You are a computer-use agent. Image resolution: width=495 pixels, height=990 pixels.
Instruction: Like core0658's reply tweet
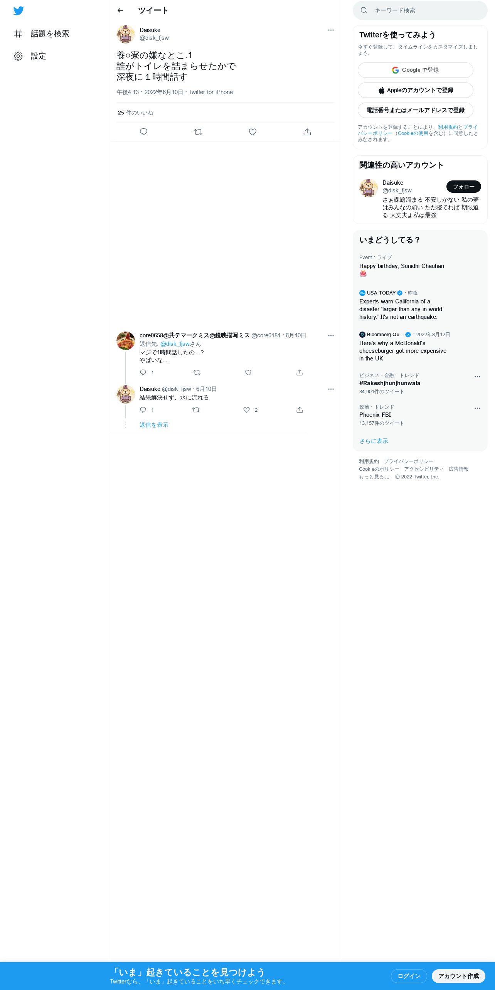tap(248, 372)
